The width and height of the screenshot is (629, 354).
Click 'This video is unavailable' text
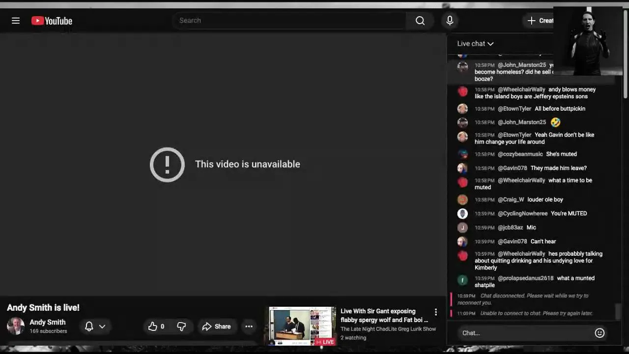pyautogui.click(x=247, y=164)
